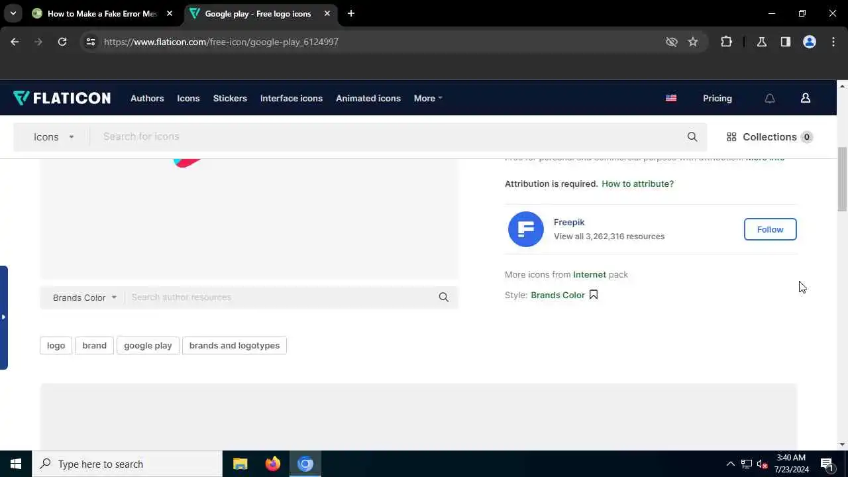Go to Interface icons

tap(291, 98)
